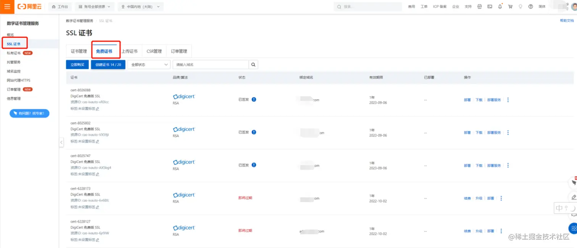Viewport: 577px width, 248px height.
Task: Open 工单 in the top bar
Action: pos(424,6)
